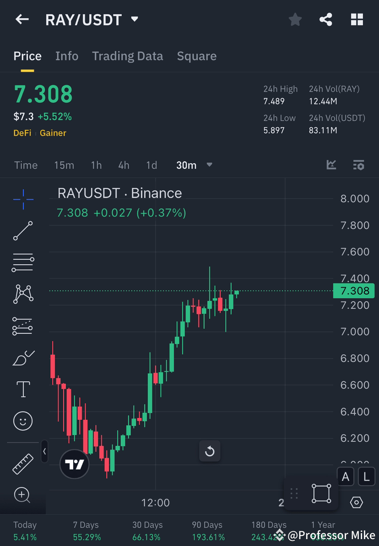Select the crosshair cursor tool

click(23, 199)
